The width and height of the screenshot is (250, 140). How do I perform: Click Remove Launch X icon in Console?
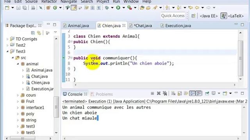(159, 93)
